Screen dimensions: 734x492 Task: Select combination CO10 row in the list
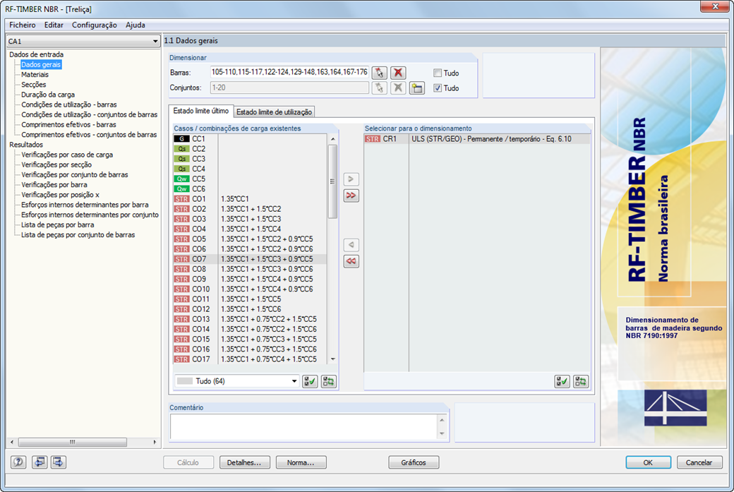click(250, 289)
